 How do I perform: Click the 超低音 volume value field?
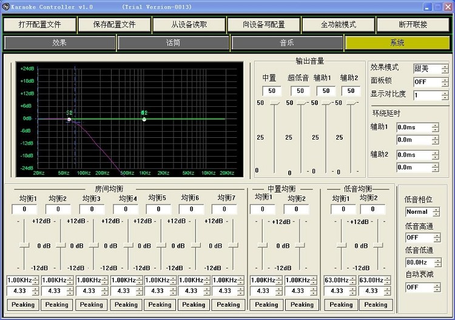pyautogui.click(x=300, y=91)
